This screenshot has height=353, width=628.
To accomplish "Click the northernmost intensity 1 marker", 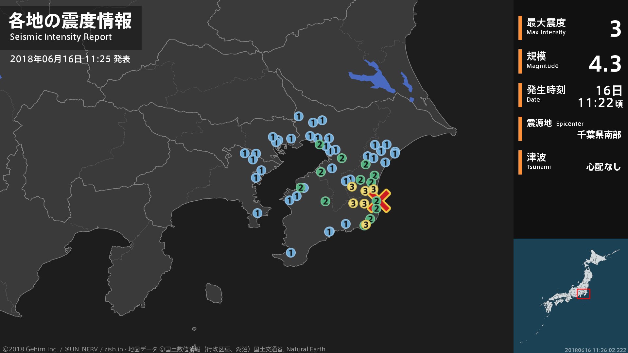I will [x=298, y=116].
